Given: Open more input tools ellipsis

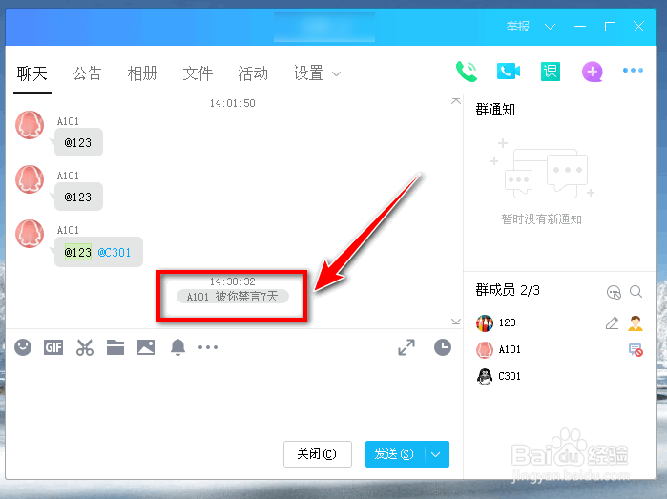Looking at the screenshot, I should [208, 347].
